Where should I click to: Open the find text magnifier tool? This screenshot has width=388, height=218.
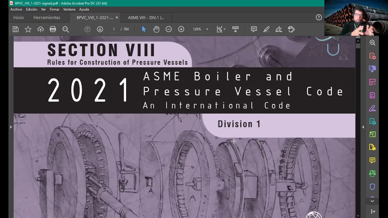pyautogui.click(x=65, y=29)
